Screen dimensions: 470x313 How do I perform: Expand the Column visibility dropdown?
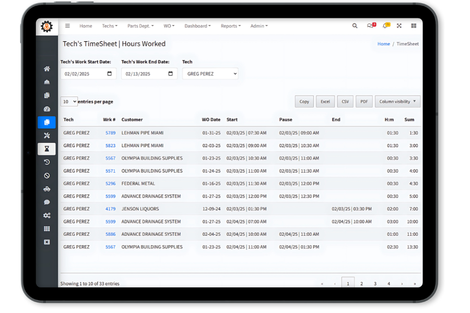397,102
